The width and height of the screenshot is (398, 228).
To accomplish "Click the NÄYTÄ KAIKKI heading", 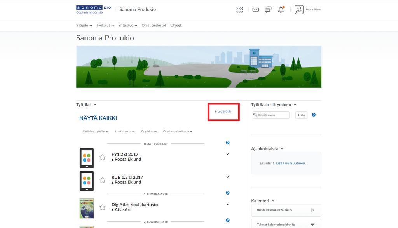I will click(98, 118).
